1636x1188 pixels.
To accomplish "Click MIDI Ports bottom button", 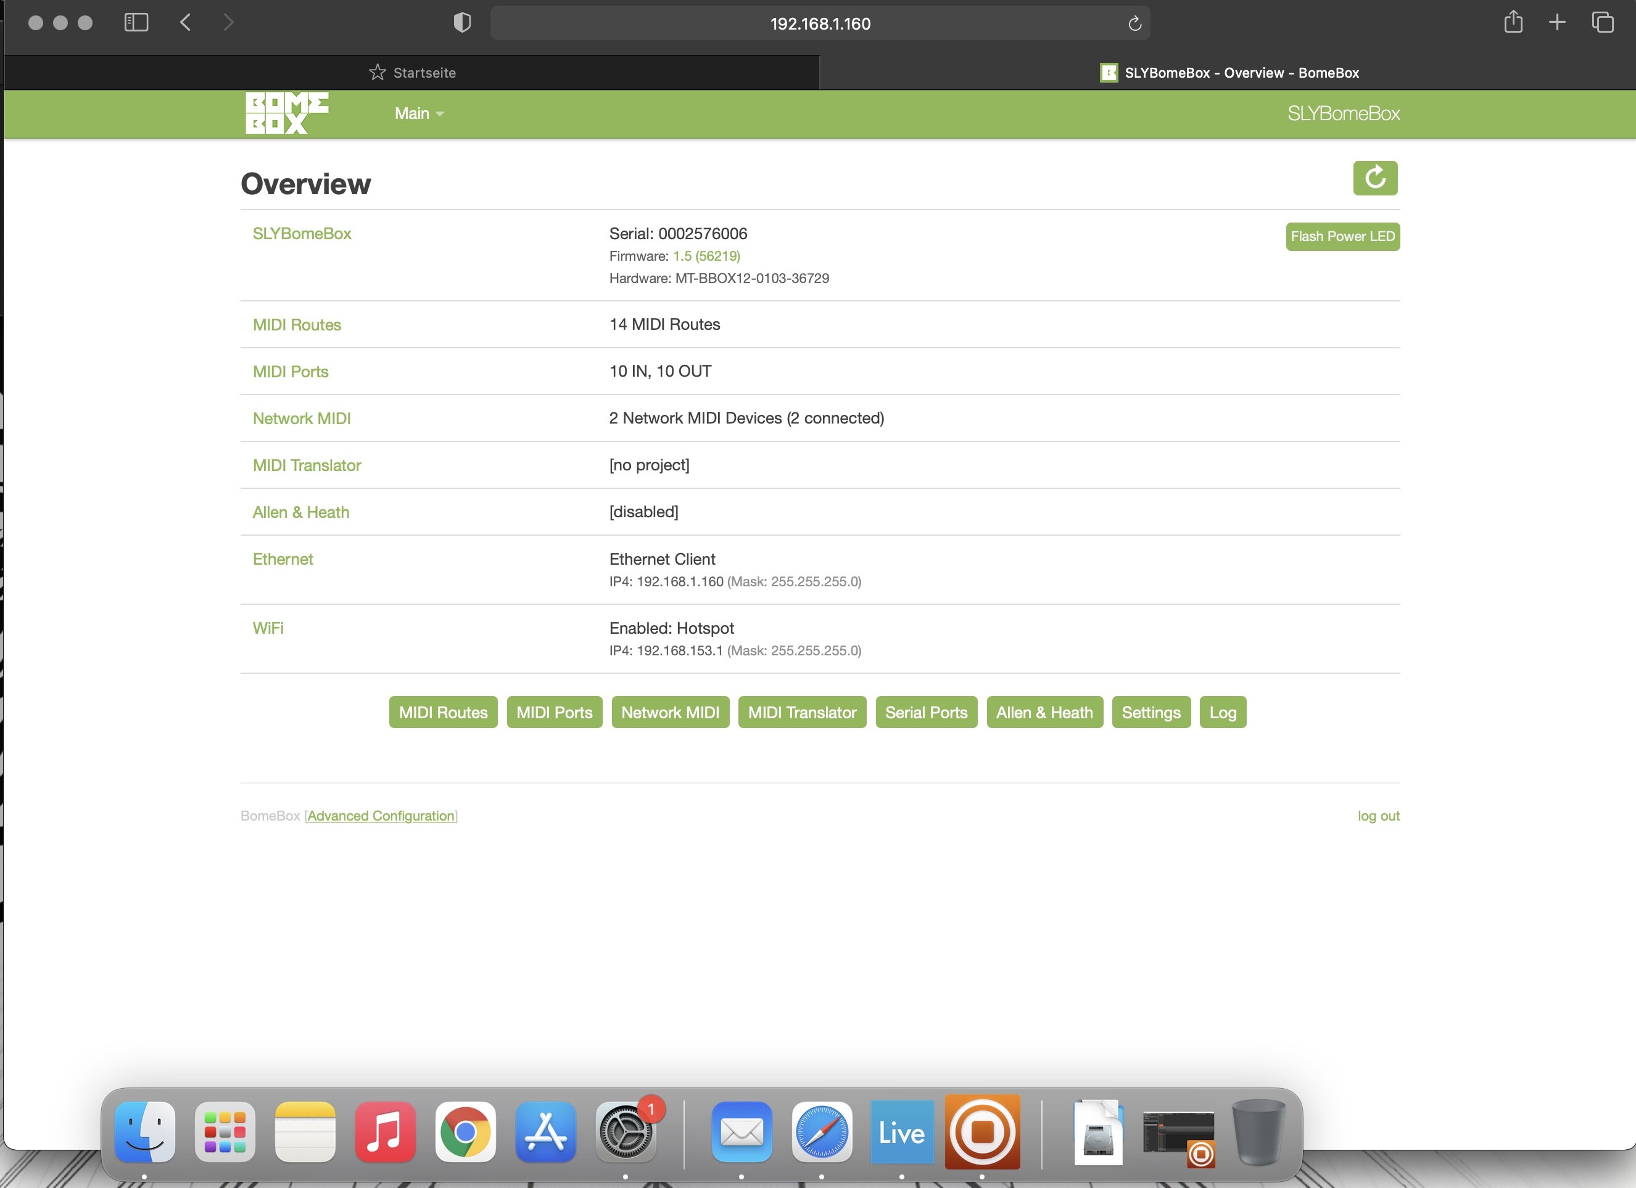I will [554, 712].
